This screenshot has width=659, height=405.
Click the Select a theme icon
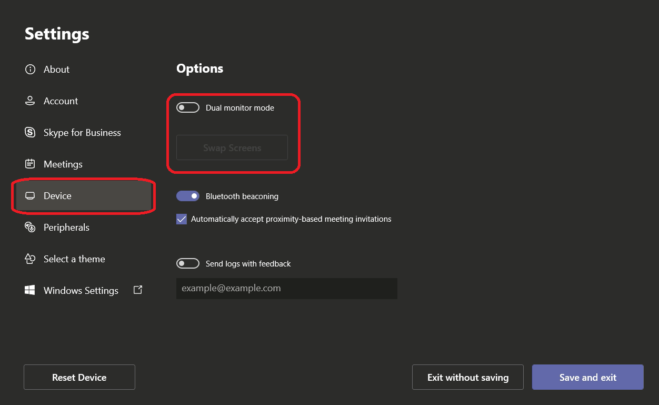click(30, 259)
